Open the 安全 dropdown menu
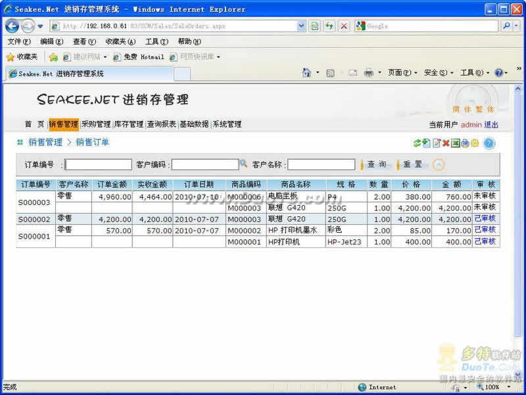526x395 pixels. (x=439, y=73)
